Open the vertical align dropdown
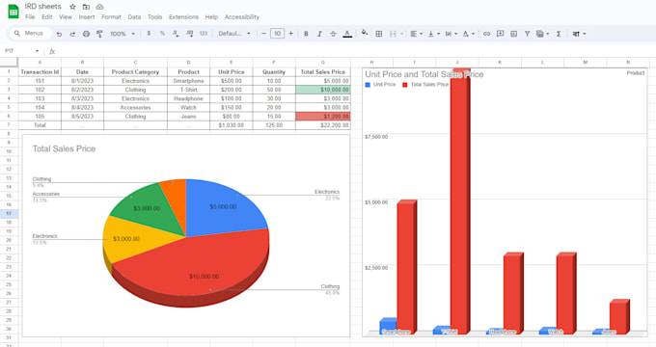Screen dimensions: 656x347 point(433,34)
